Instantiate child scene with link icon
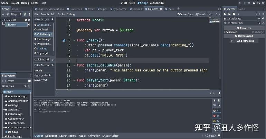 8,14
